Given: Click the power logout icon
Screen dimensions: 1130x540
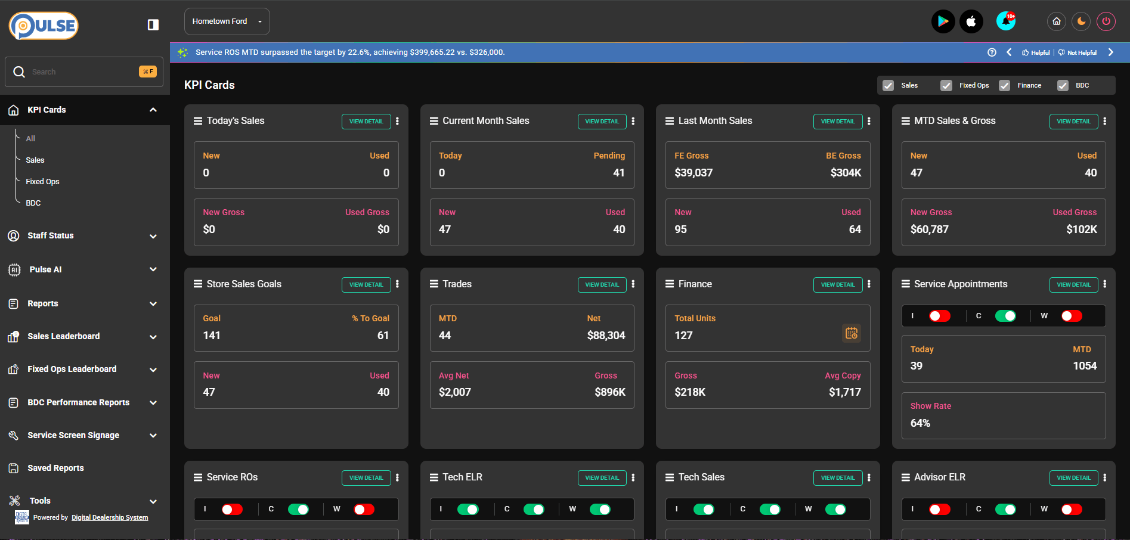Looking at the screenshot, I should (1106, 21).
